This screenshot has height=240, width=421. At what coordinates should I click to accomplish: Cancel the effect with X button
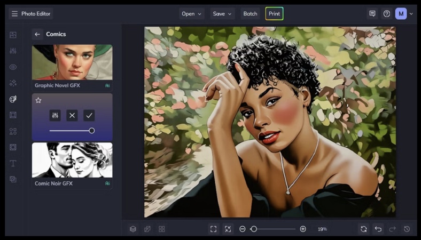pos(72,115)
